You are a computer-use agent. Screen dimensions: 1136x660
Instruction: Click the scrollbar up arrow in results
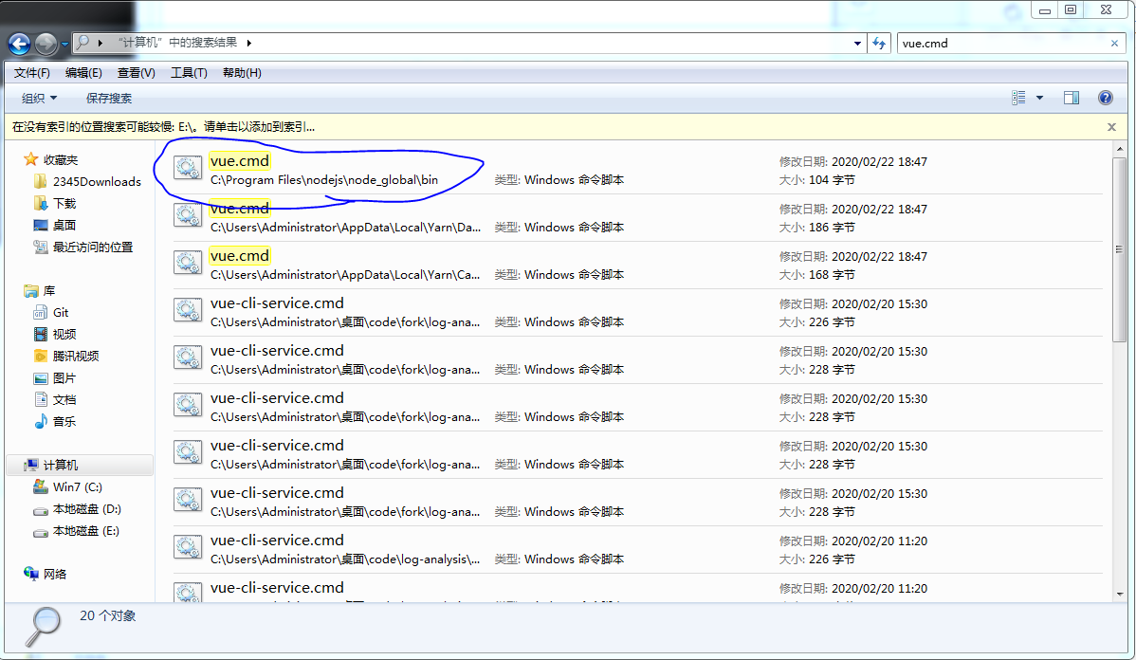1119,149
